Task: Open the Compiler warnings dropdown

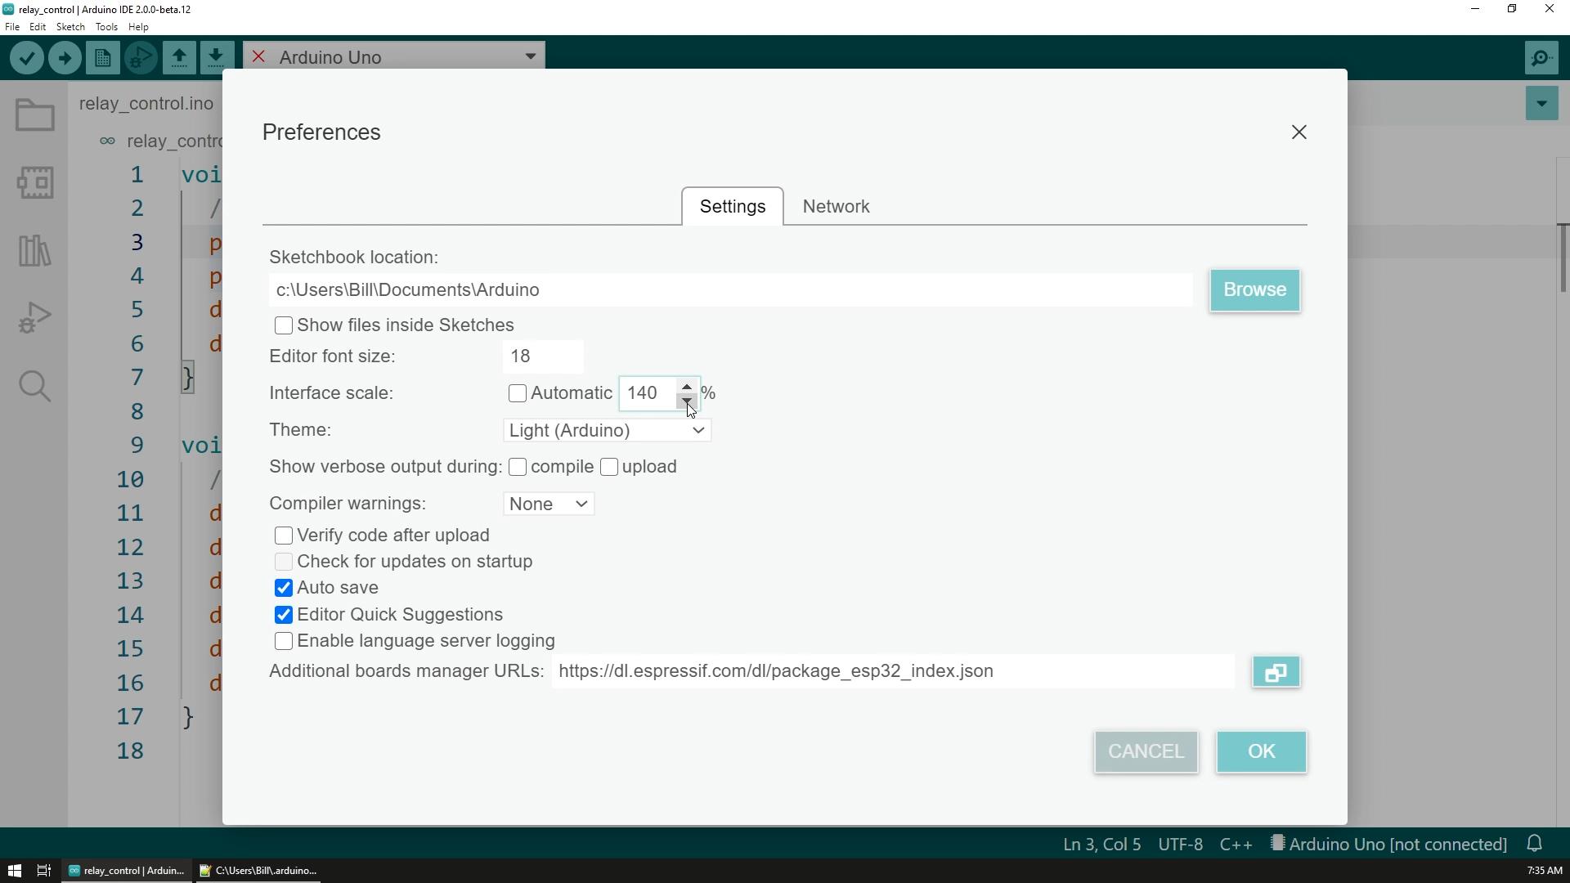Action: point(549,504)
